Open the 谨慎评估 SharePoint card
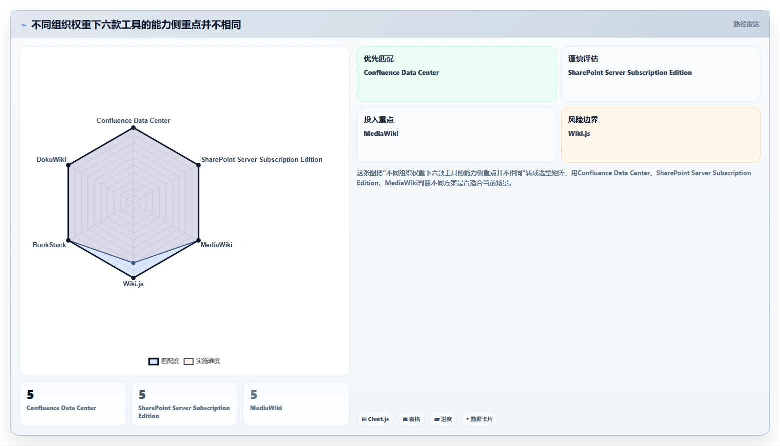Image resolution: width=780 pixels, height=446 pixels. pyautogui.click(x=661, y=74)
